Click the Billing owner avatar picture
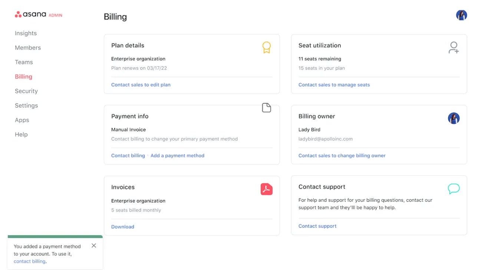The image size is (482, 270). click(x=453, y=118)
